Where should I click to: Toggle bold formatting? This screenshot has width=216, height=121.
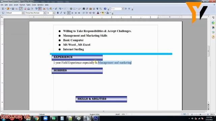pyautogui.click(x=58, y=13)
